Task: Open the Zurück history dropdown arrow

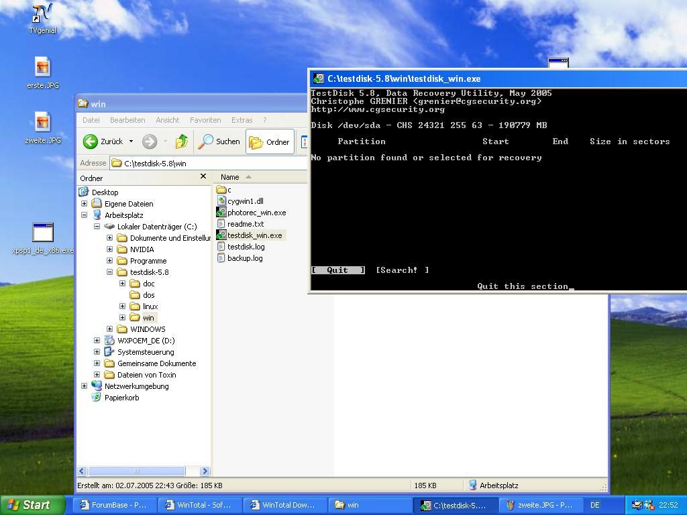Action: tap(131, 141)
